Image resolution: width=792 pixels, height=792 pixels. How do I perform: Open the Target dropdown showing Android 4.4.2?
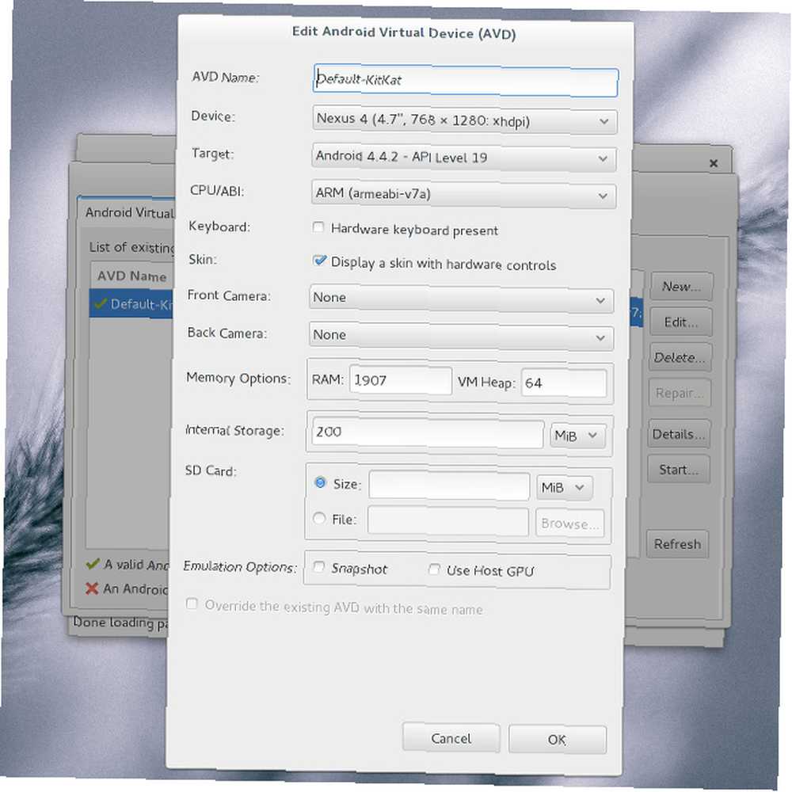(463, 158)
